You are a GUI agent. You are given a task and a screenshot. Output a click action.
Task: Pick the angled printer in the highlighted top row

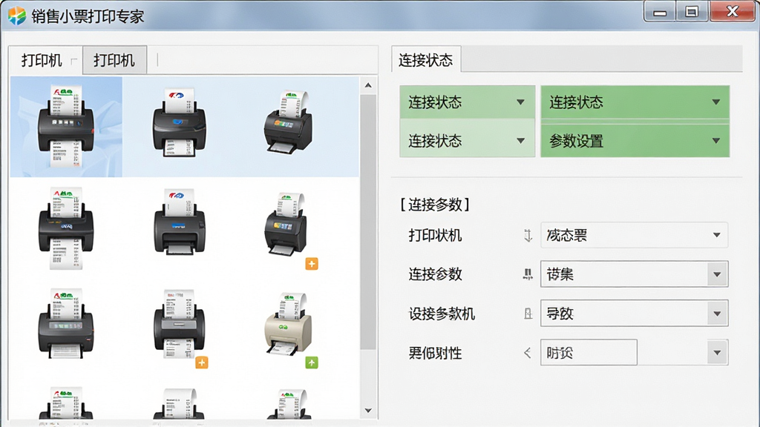click(289, 122)
